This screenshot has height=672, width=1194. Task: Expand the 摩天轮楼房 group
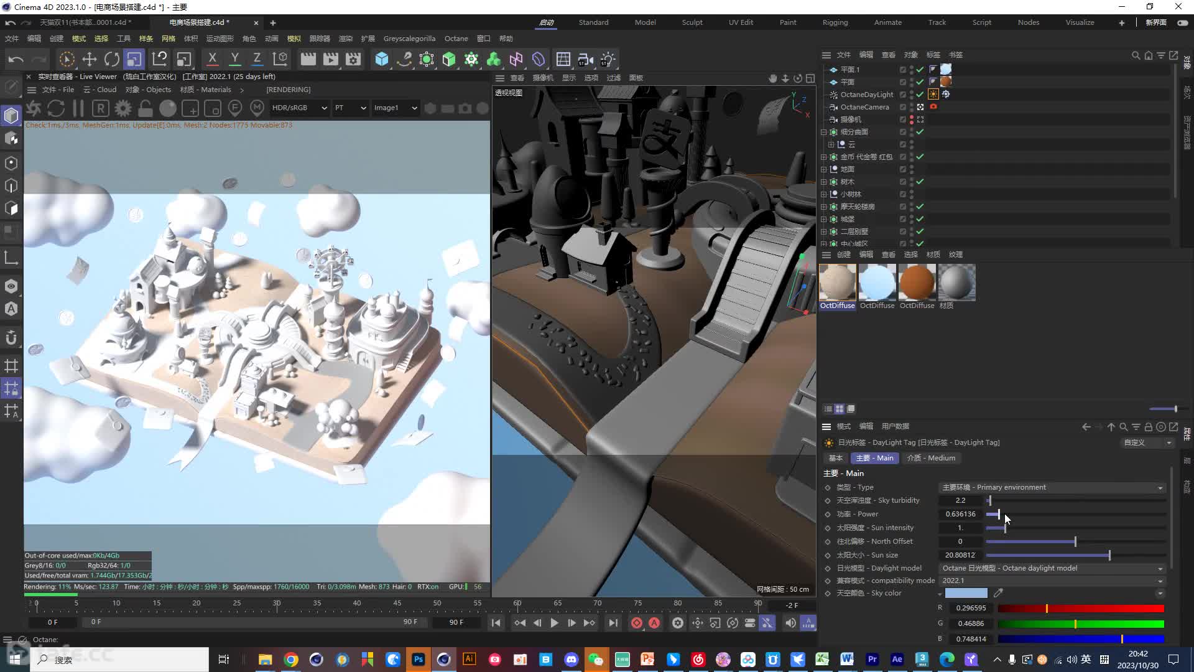824,207
